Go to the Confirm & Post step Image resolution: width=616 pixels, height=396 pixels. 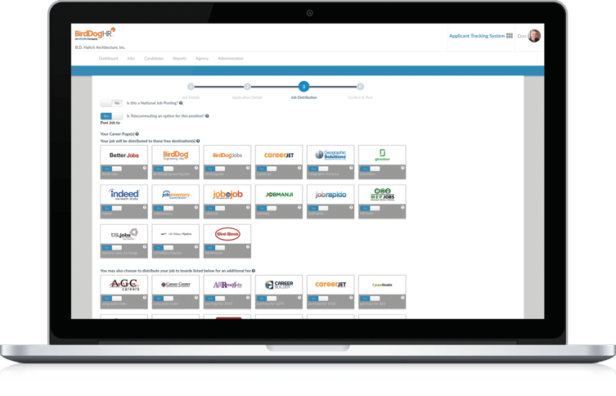[x=360, y=87]
